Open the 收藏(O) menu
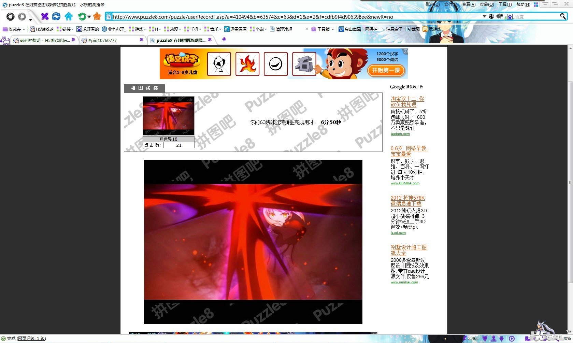573x343 pixels. tap(487, 4)
